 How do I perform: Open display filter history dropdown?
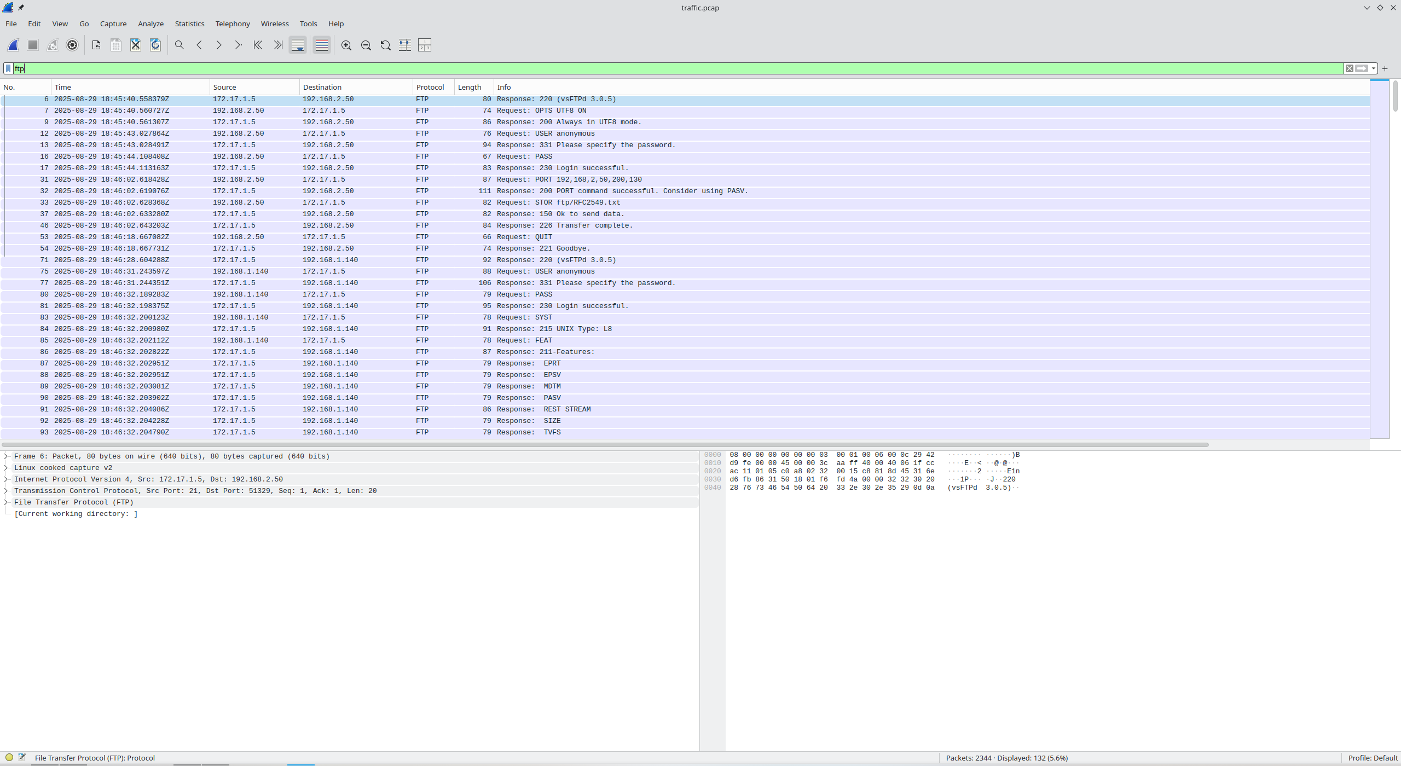pyautogui.click(x=1374, y=68)
